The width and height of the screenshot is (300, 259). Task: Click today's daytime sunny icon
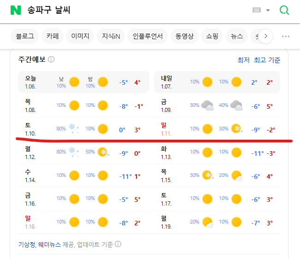[x=74, y=82]
